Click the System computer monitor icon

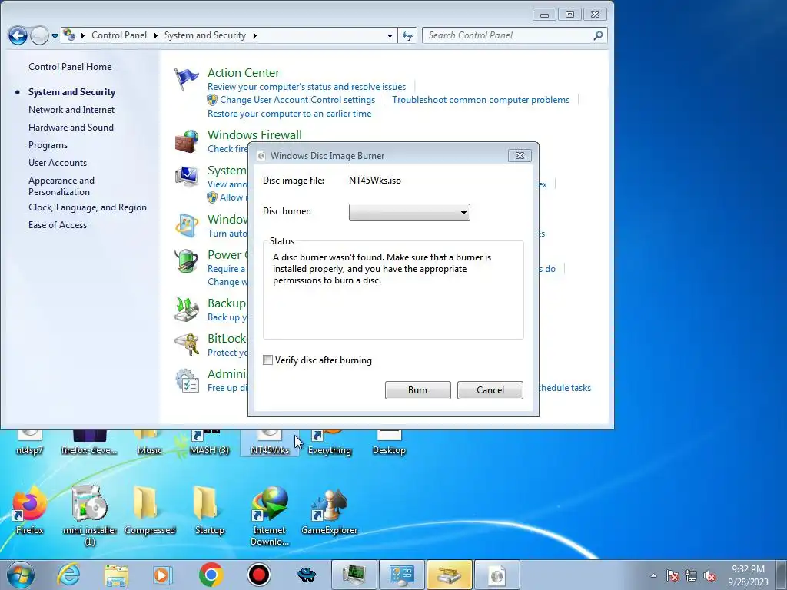186,177
